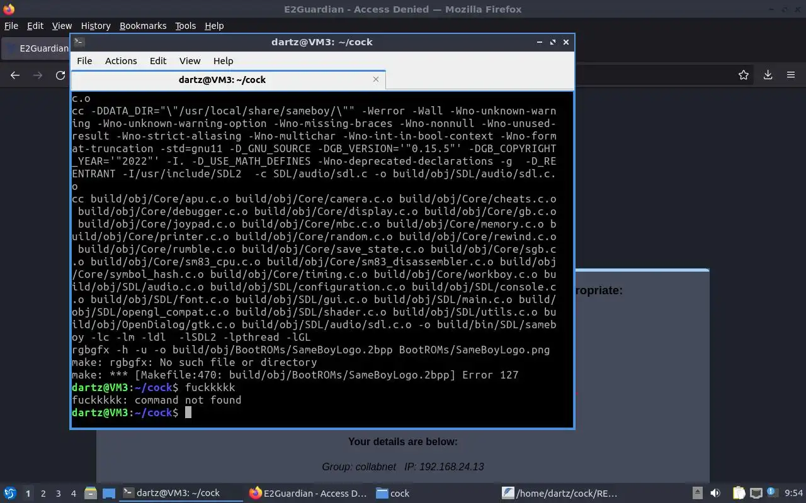The width and height of the screenshot is (806, 503).
Task: Open the Edit menu in Firefox menu bar
Action: (35, 26)
